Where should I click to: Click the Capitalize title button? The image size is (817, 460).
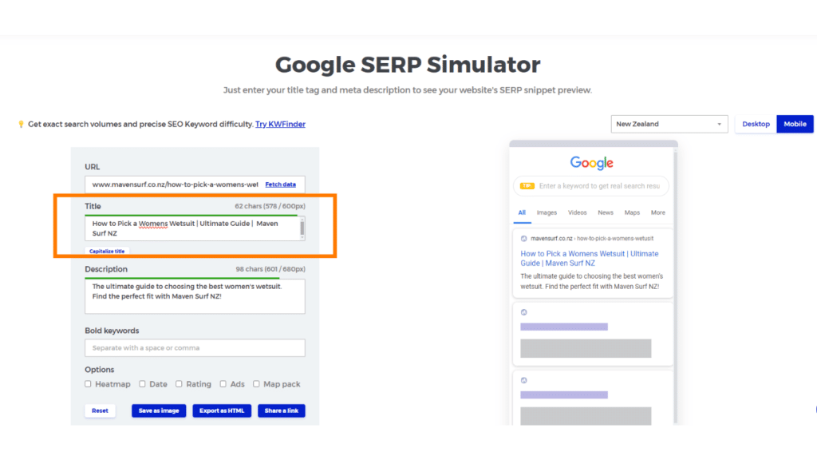click(107, 251)
